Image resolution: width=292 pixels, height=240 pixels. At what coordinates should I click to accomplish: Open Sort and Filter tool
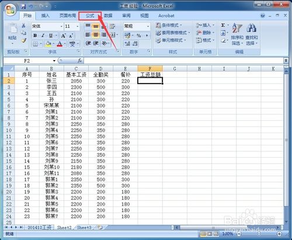point(237,34)
